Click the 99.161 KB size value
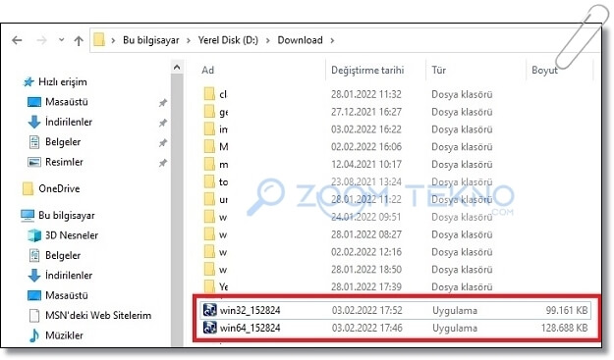The width and height of the screenshot is (614, 360). (x=567, y=310)
